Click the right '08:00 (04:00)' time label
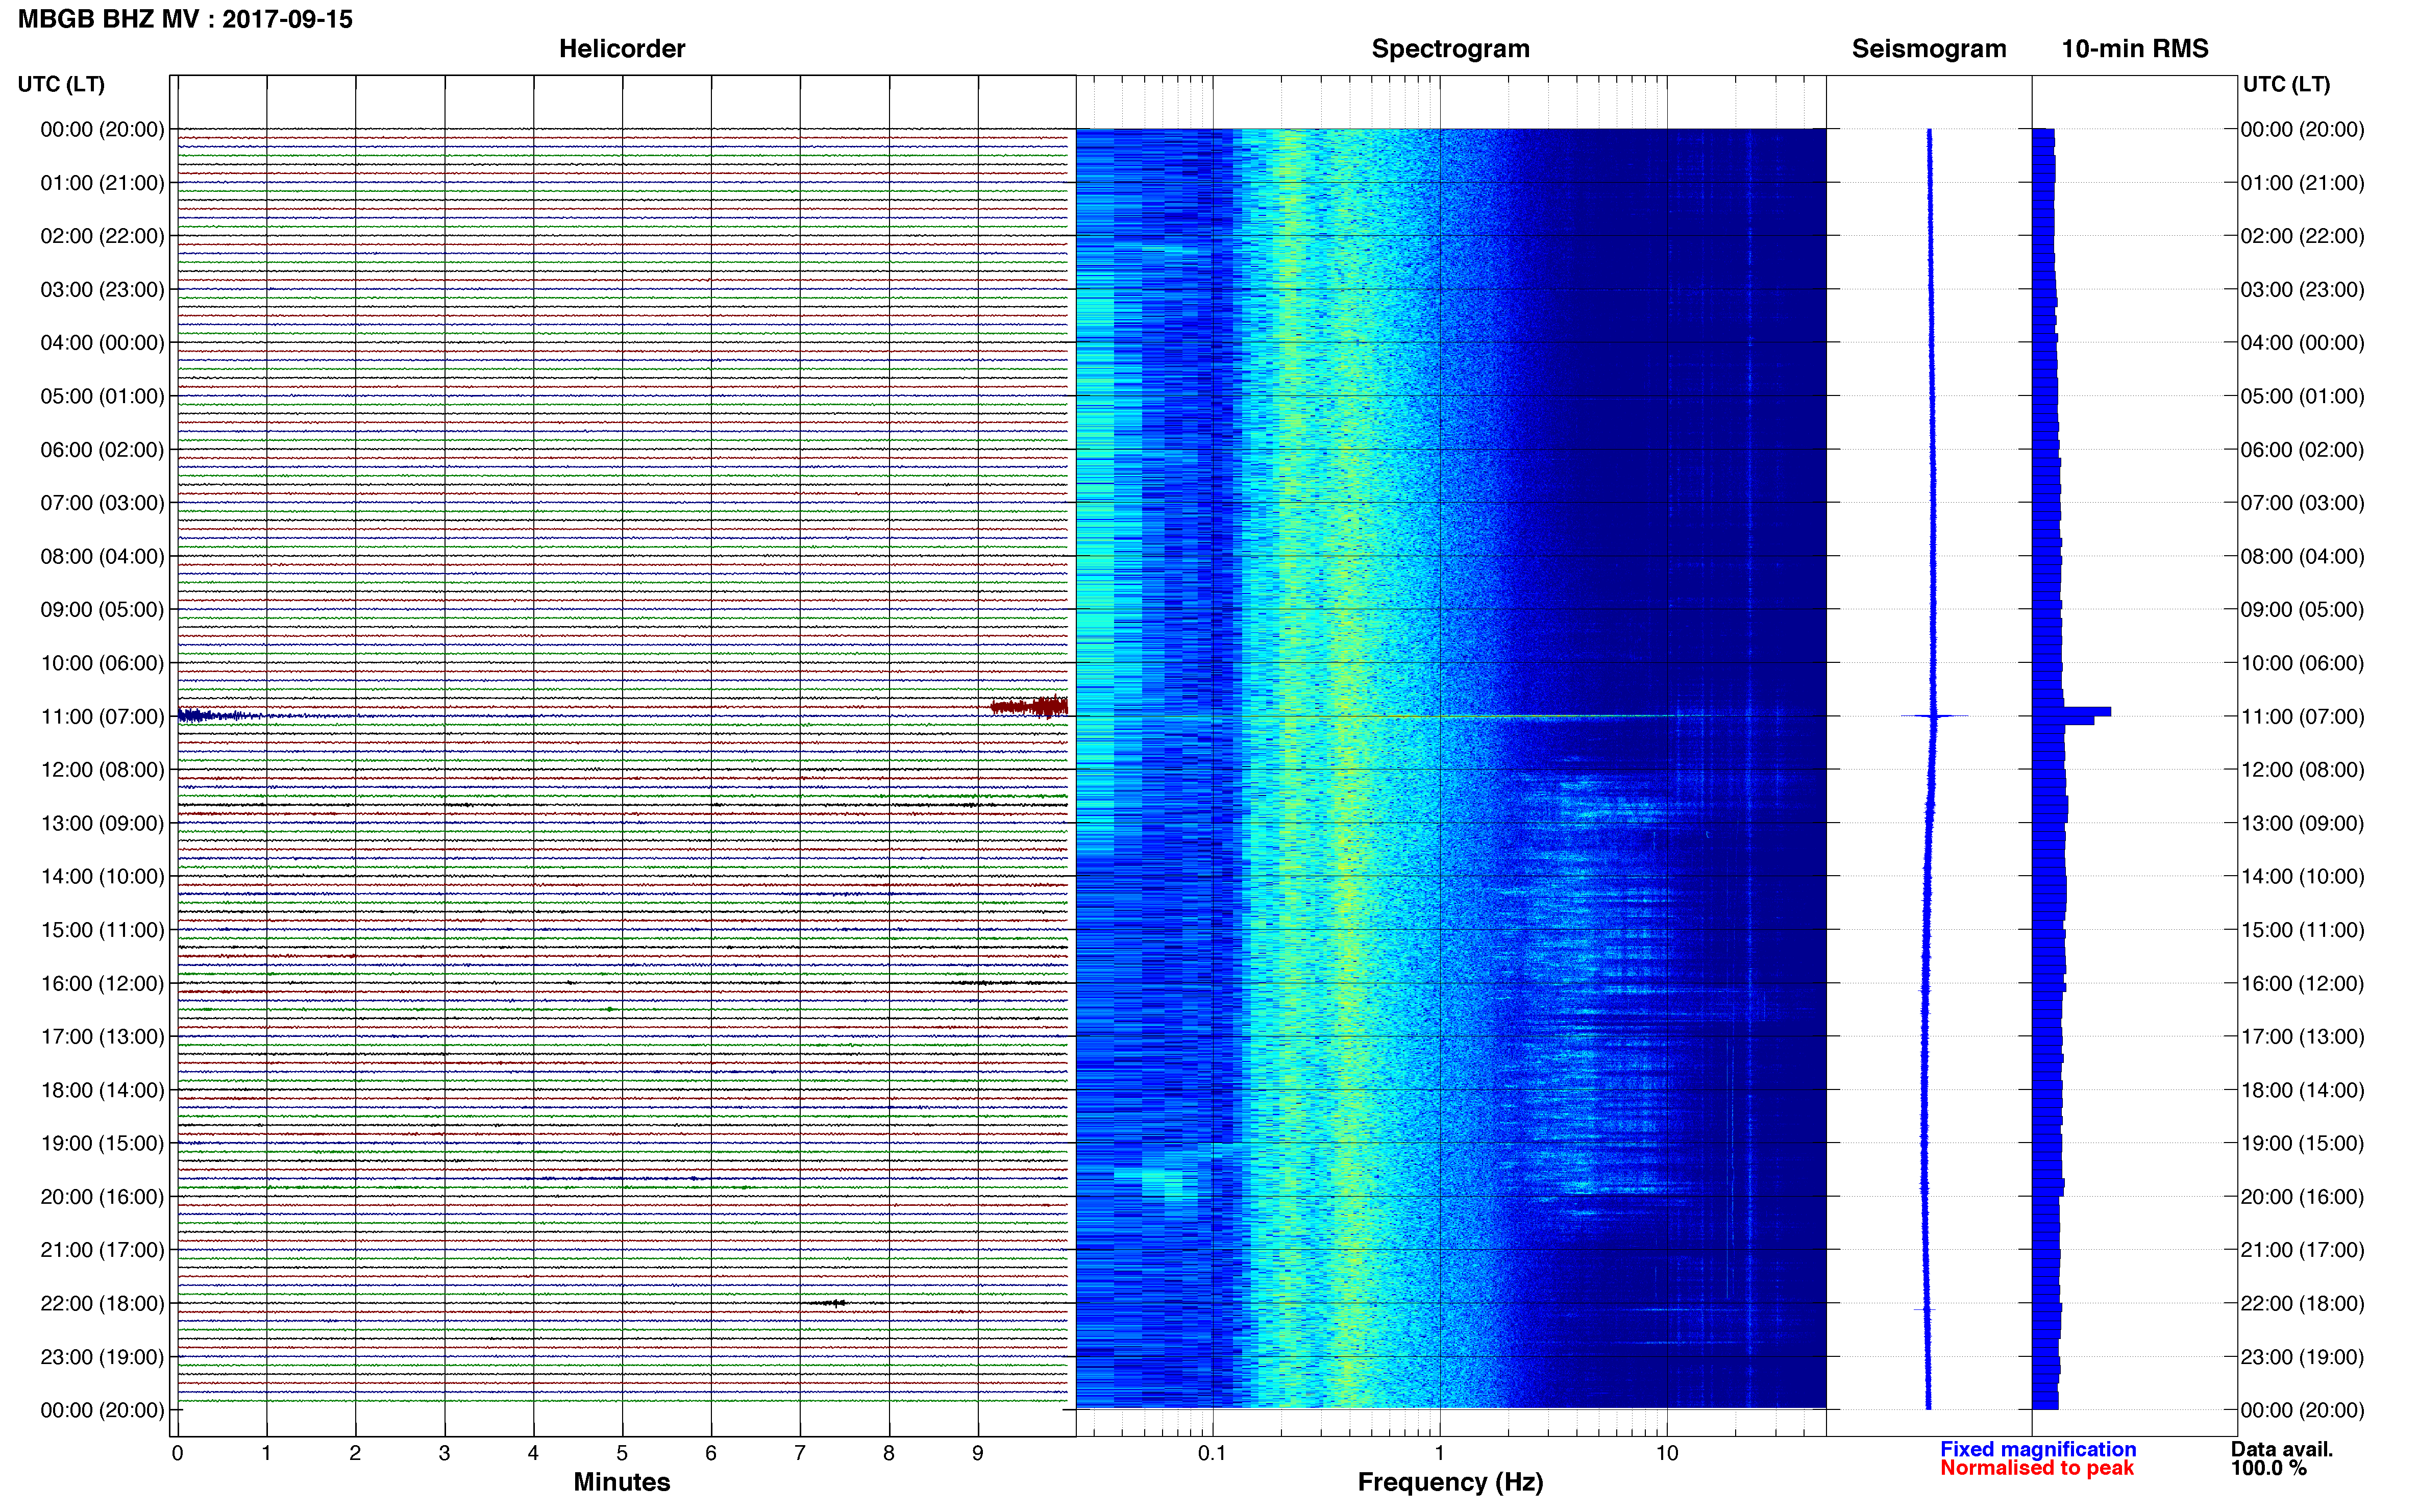The image size is (2419, 1512). (x=2302, y=556)
